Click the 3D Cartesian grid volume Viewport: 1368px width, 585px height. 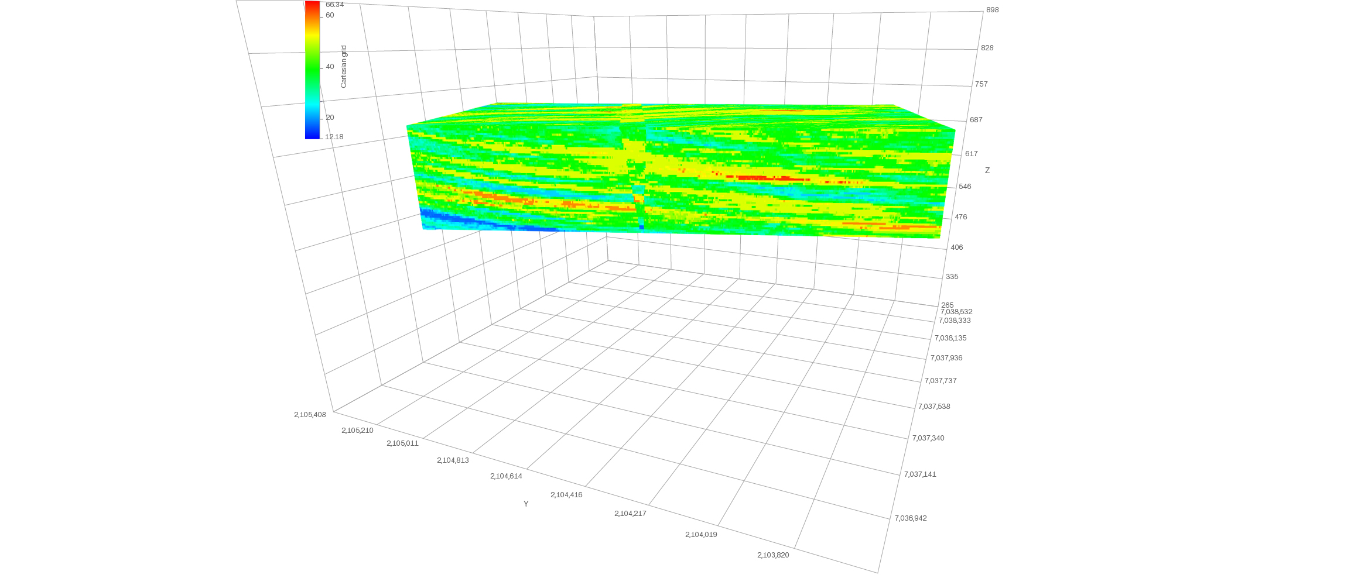coord(681,171)
